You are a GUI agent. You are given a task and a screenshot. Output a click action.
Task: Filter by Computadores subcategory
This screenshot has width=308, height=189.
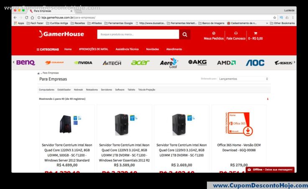point(46,90)
